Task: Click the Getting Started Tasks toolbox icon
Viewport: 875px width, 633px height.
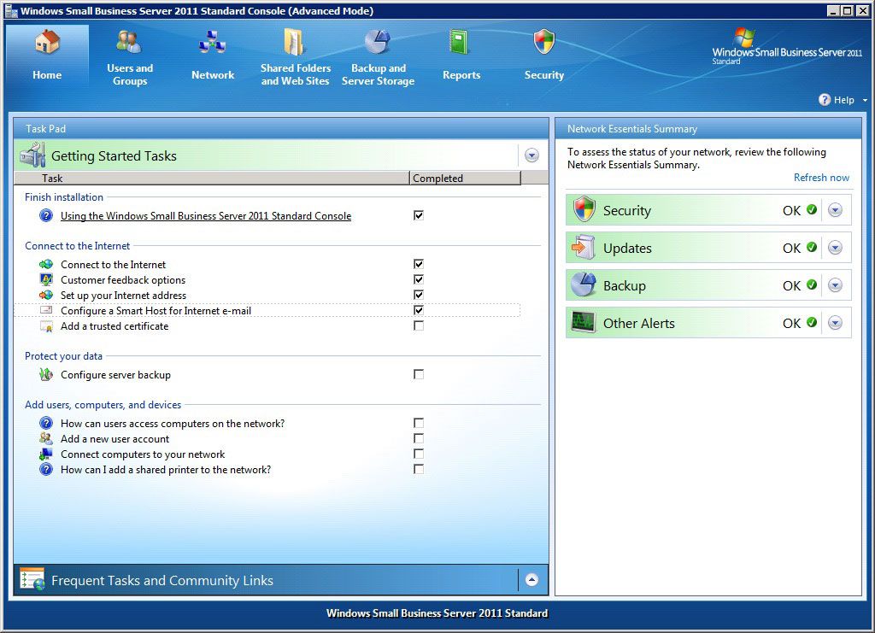Action: pyautogui.click(x=32, y=155)
